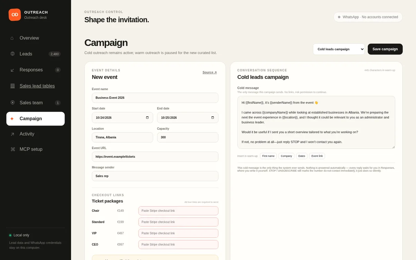Click the Overview home icon
Viewport: 416px width, 260px height.
tap(12, 38)
